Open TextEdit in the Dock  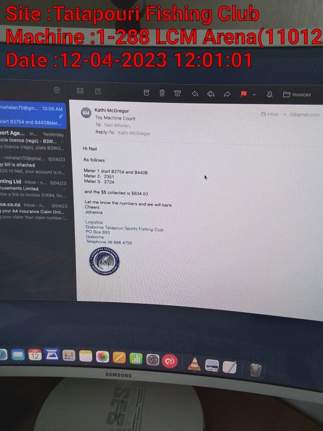pos(230,367)
